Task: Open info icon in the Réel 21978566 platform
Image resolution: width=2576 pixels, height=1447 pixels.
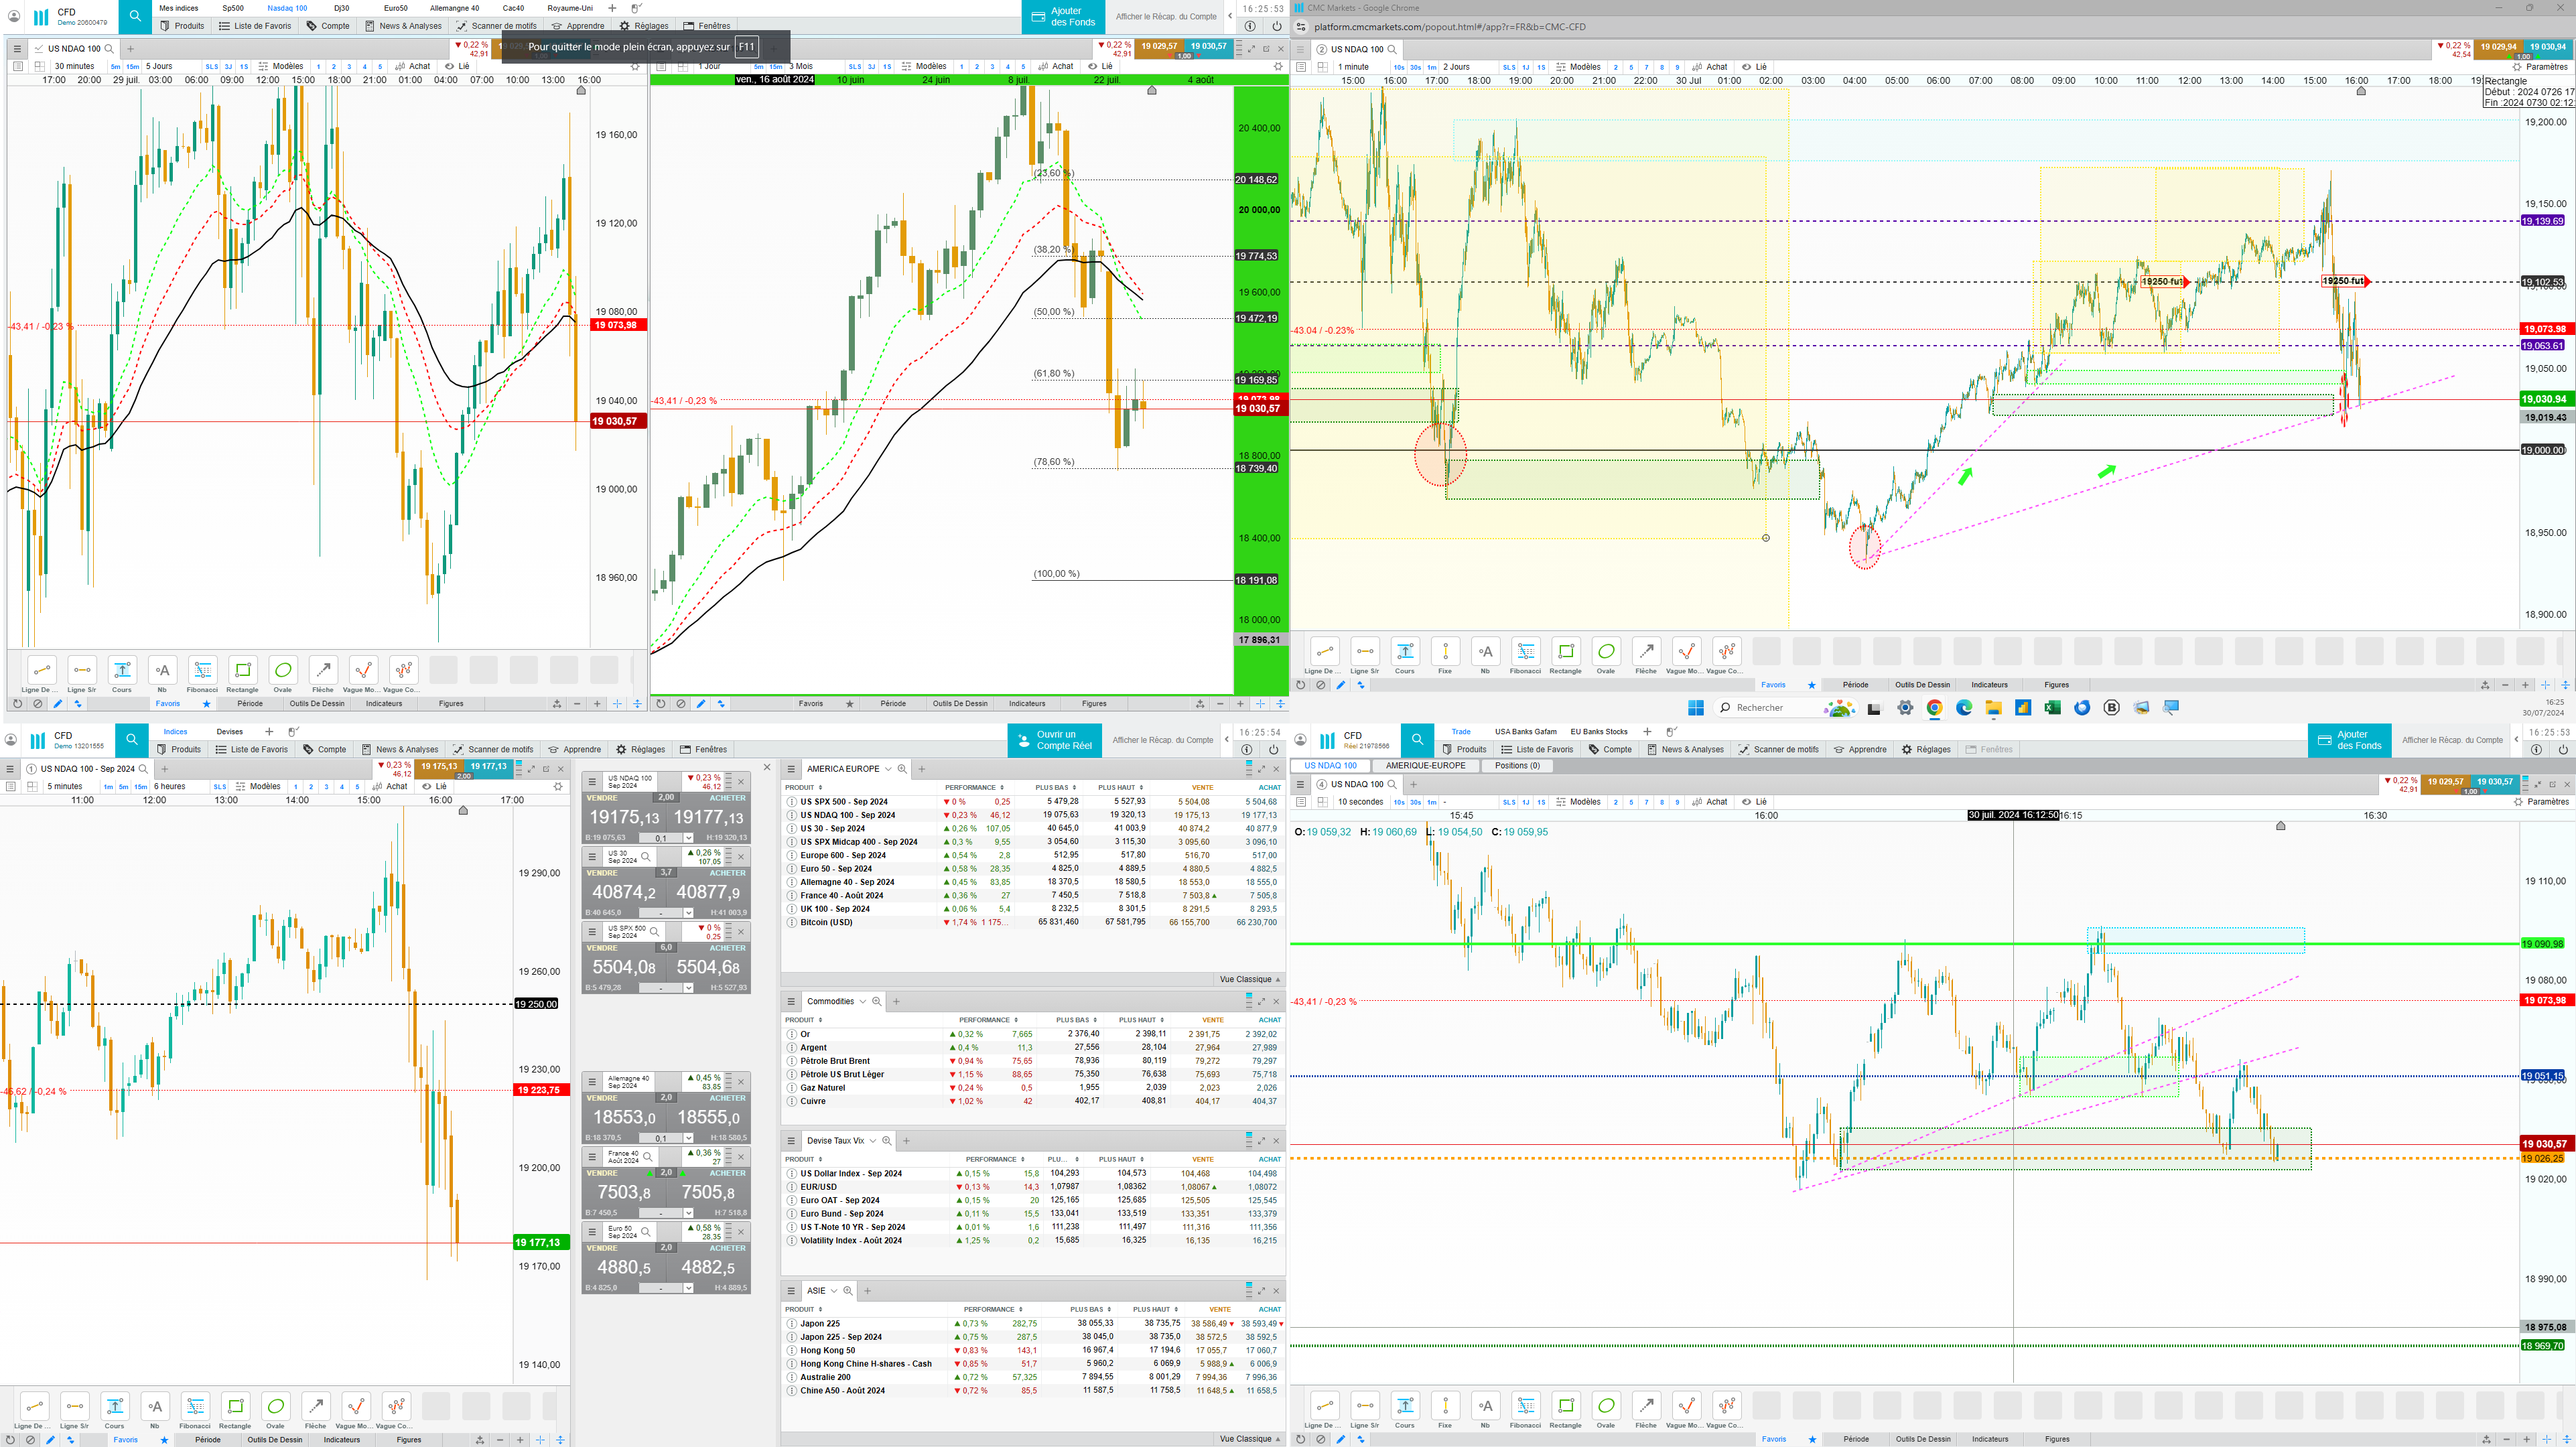Action: 2536,749
